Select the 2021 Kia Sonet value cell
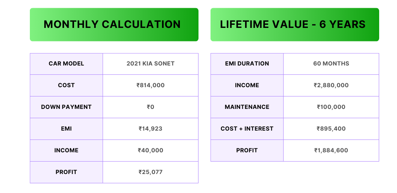 click(150, 64)
